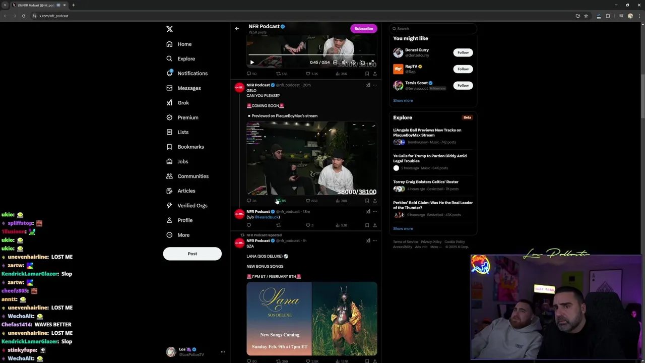Follow RapTV
The height and width of the screenshot is (363, 645).
tap(463, 69)
